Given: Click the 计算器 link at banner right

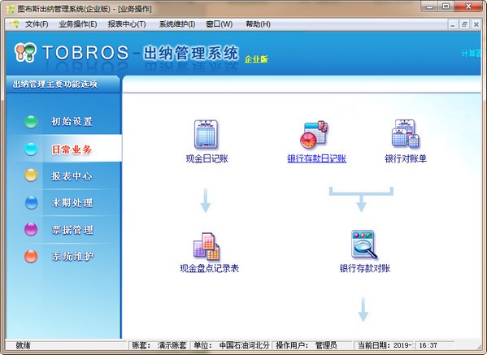Looking at the screenshot, I should (x=472, y=54).
